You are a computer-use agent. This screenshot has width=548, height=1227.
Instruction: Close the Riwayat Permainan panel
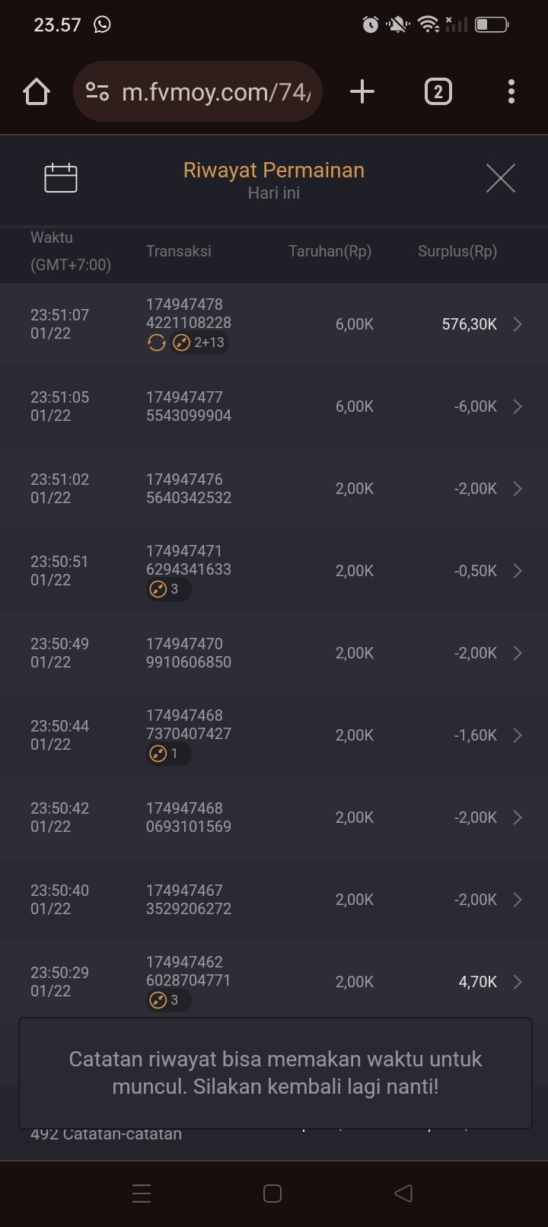(x=500, y=179)
